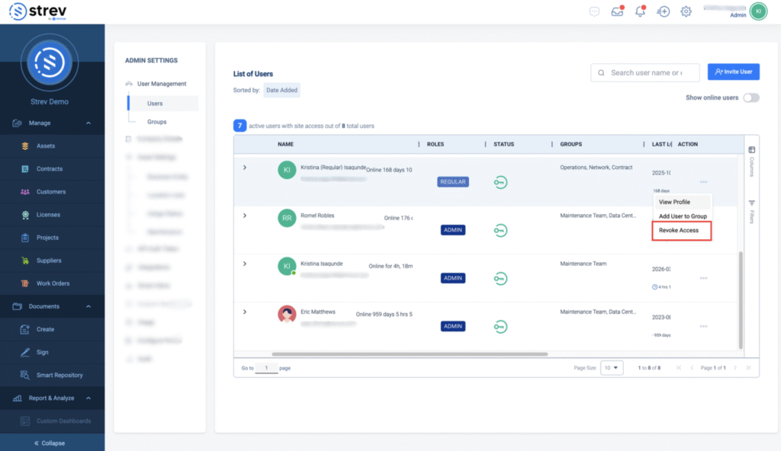Open the Page Size dropdown
The width and height of the screenshot is (781, 451).
click(x=612, y=368)
